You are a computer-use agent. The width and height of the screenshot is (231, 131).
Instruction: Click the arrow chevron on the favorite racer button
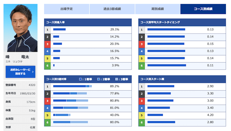(33, 72)
